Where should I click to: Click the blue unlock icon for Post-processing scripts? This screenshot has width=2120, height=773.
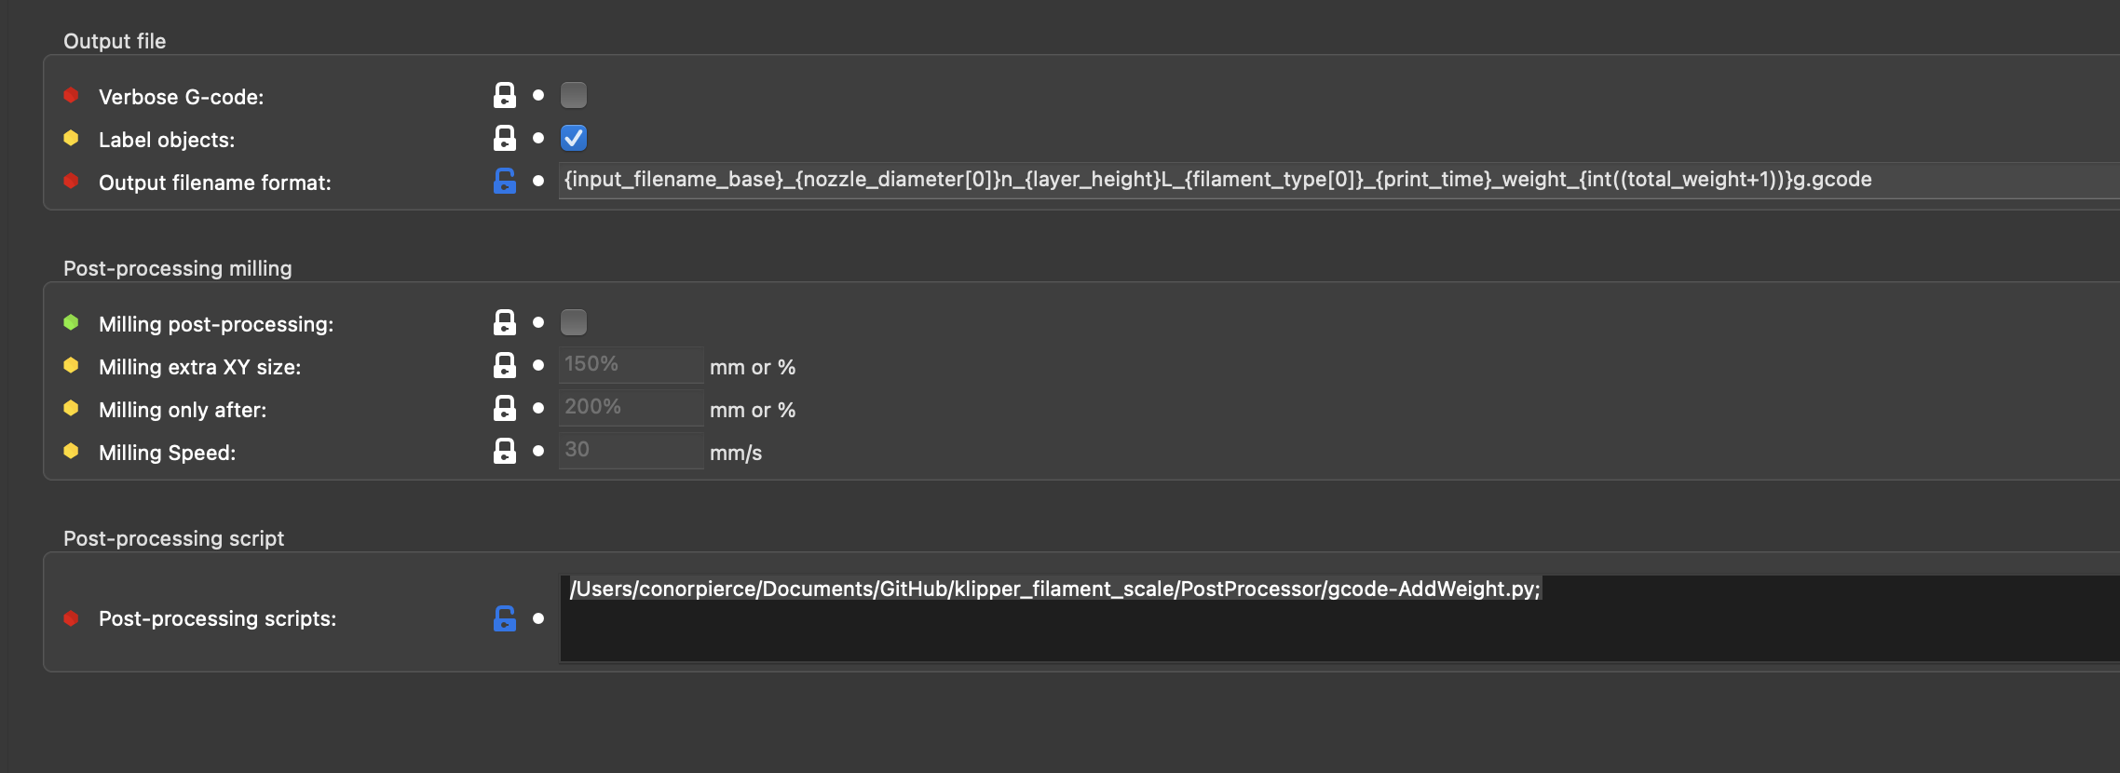pos(504,617)
